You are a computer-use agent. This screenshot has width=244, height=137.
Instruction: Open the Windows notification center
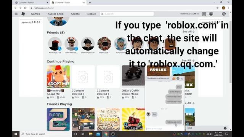pyautogui.click(x=227, y=134)
